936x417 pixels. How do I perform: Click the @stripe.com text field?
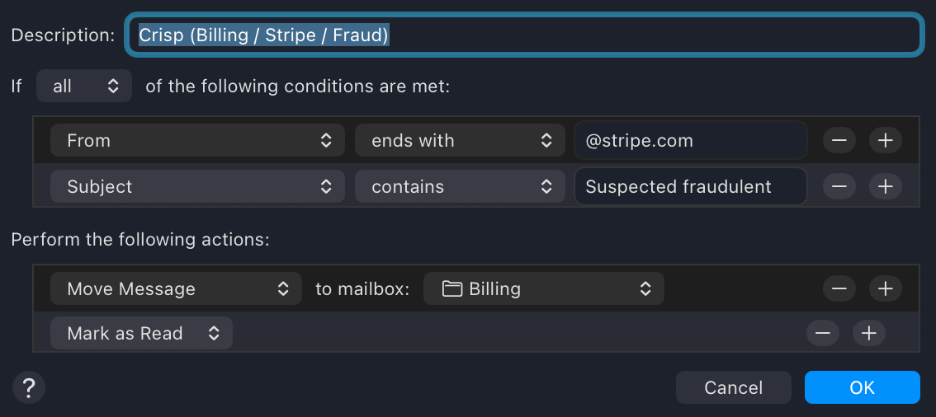pos(690,141)
